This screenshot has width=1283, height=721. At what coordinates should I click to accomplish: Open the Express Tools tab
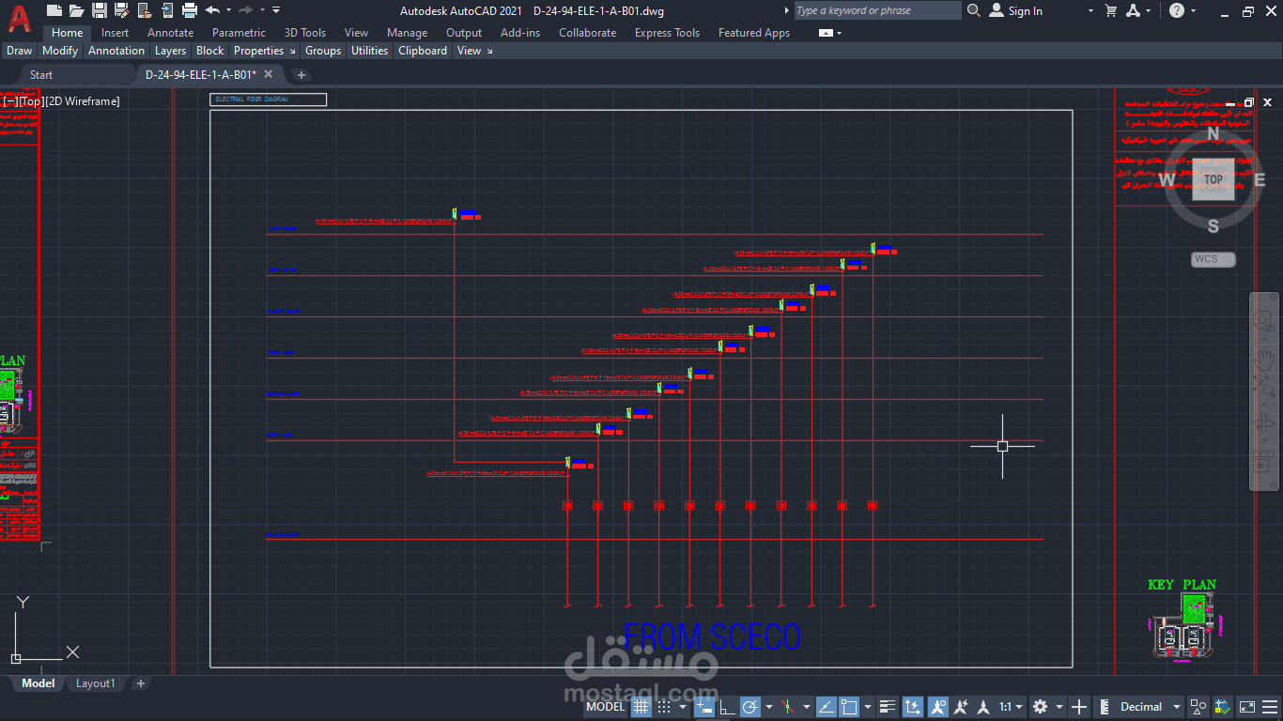click(667, 33)
